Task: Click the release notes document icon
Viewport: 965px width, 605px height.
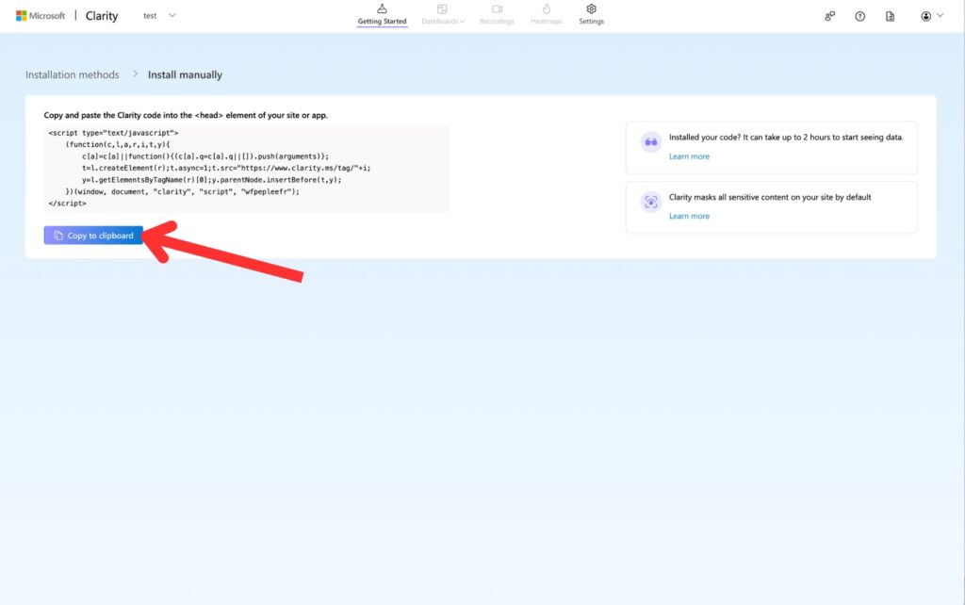Action: pyautogui.click(x=890, y=16)
